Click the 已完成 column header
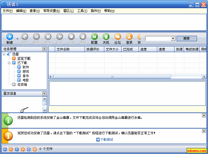The width and height of the screenshot is (208, 154). click(x=130, y=49)
